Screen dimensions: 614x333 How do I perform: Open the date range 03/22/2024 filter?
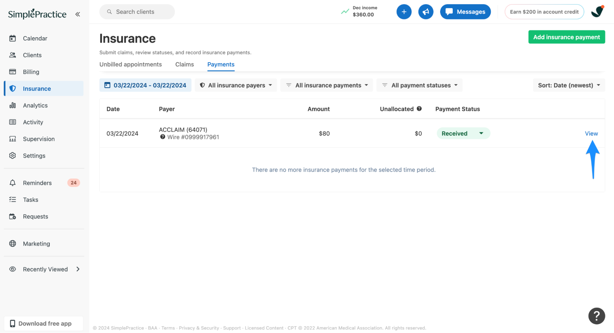coord(145,85)
